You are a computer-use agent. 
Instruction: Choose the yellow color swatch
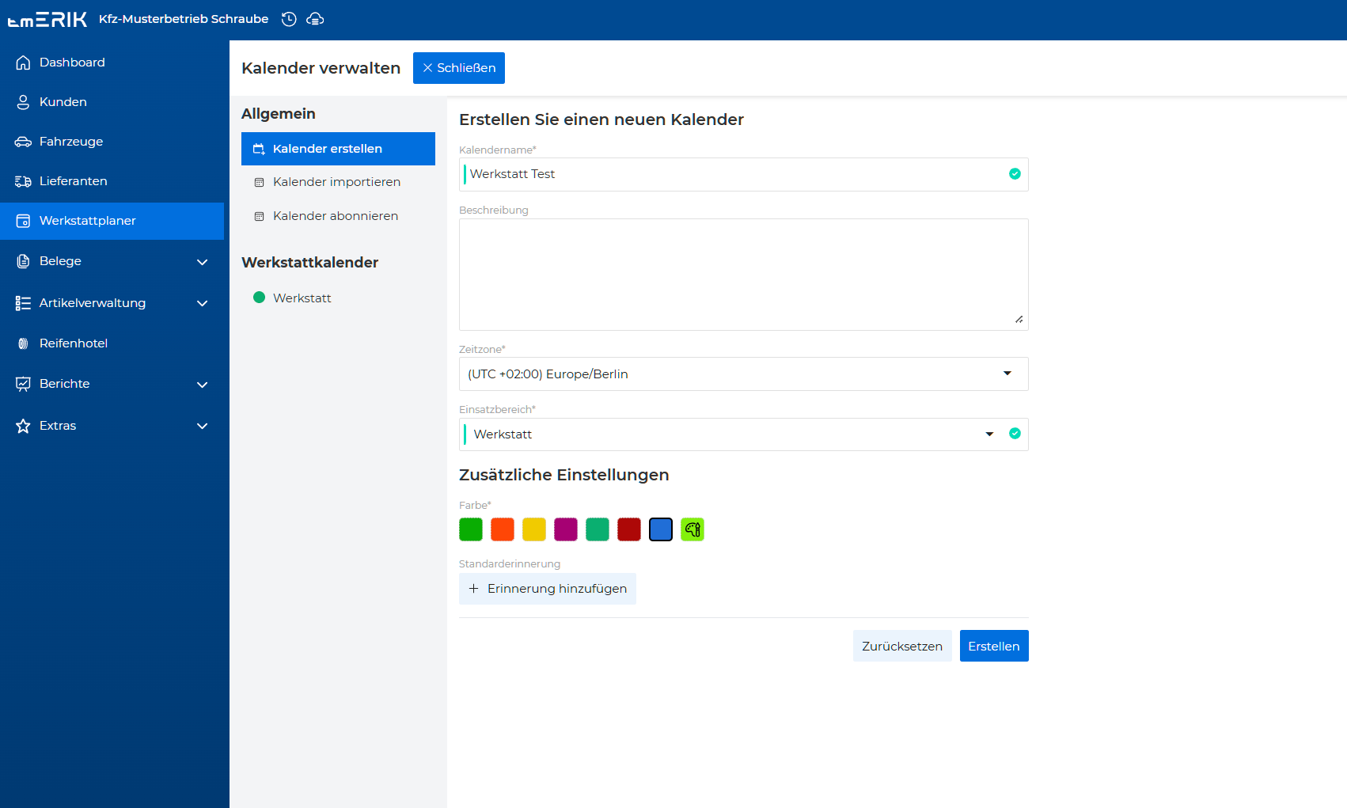534,529
